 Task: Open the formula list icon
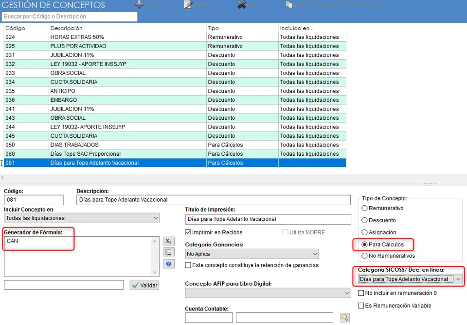coord(169,252)
